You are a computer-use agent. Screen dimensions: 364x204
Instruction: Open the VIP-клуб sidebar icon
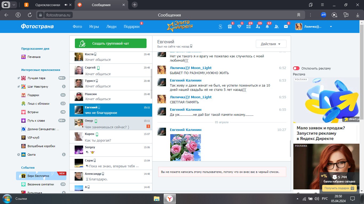pyautogui.click(x=23, y=138)
